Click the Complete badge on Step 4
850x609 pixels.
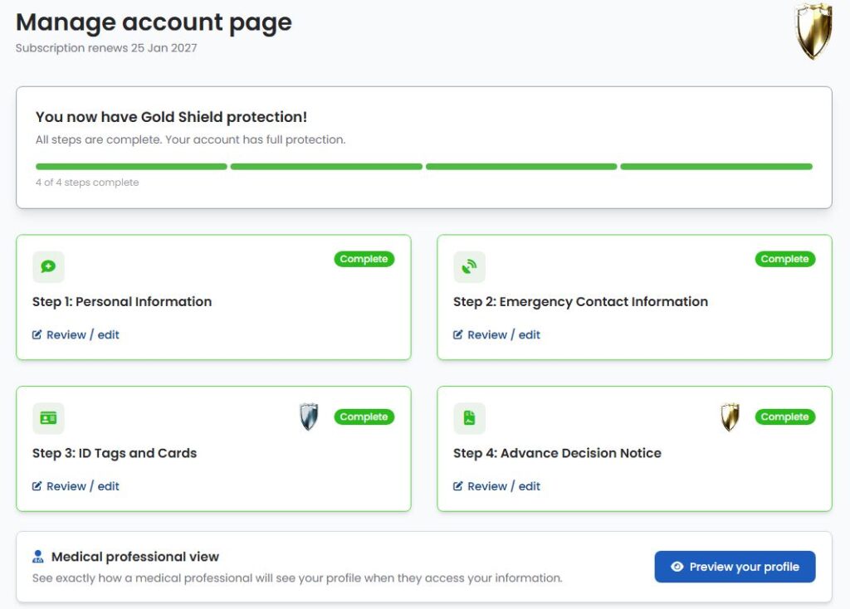[x=785, y=417]
